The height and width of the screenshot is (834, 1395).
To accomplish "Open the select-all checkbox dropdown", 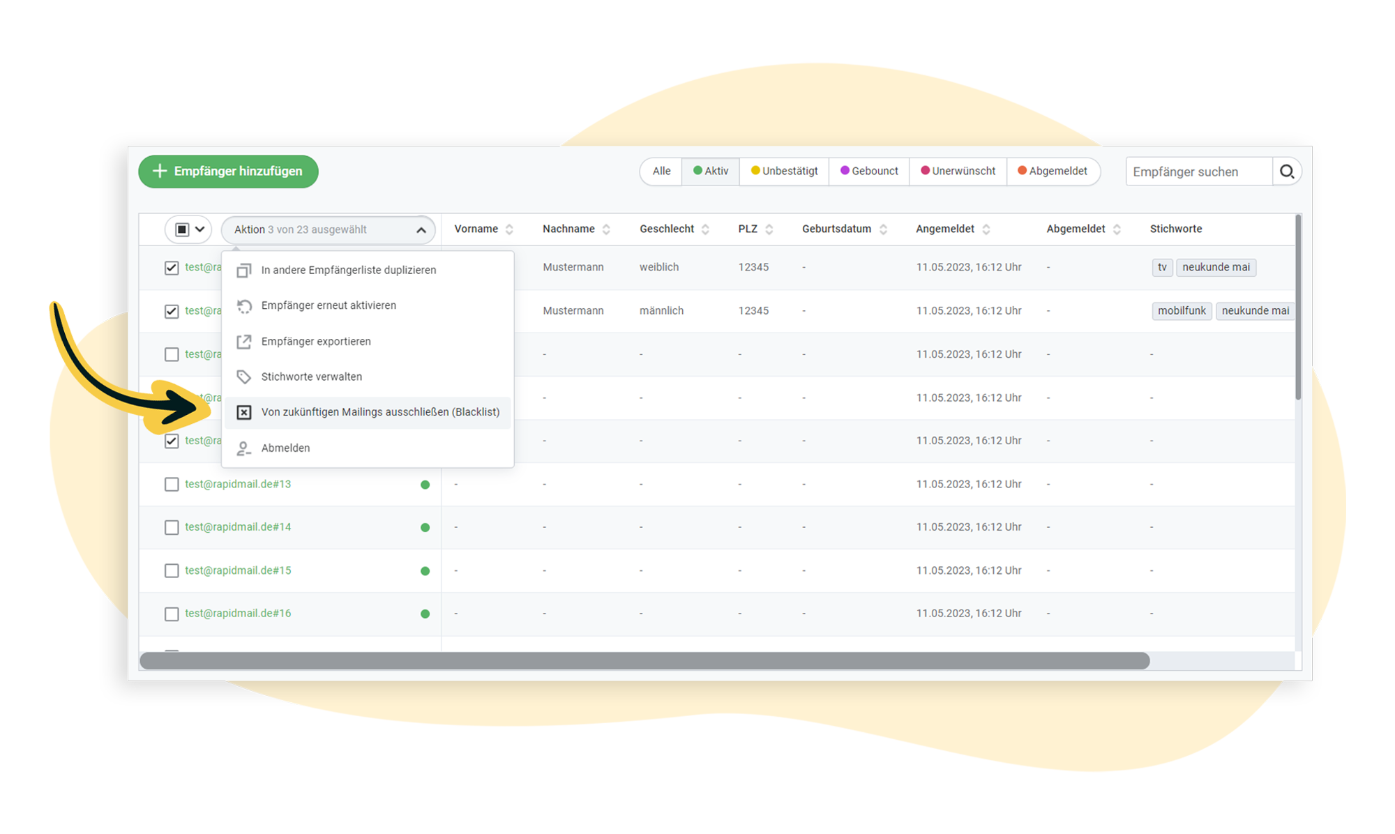I will [199, 229].
